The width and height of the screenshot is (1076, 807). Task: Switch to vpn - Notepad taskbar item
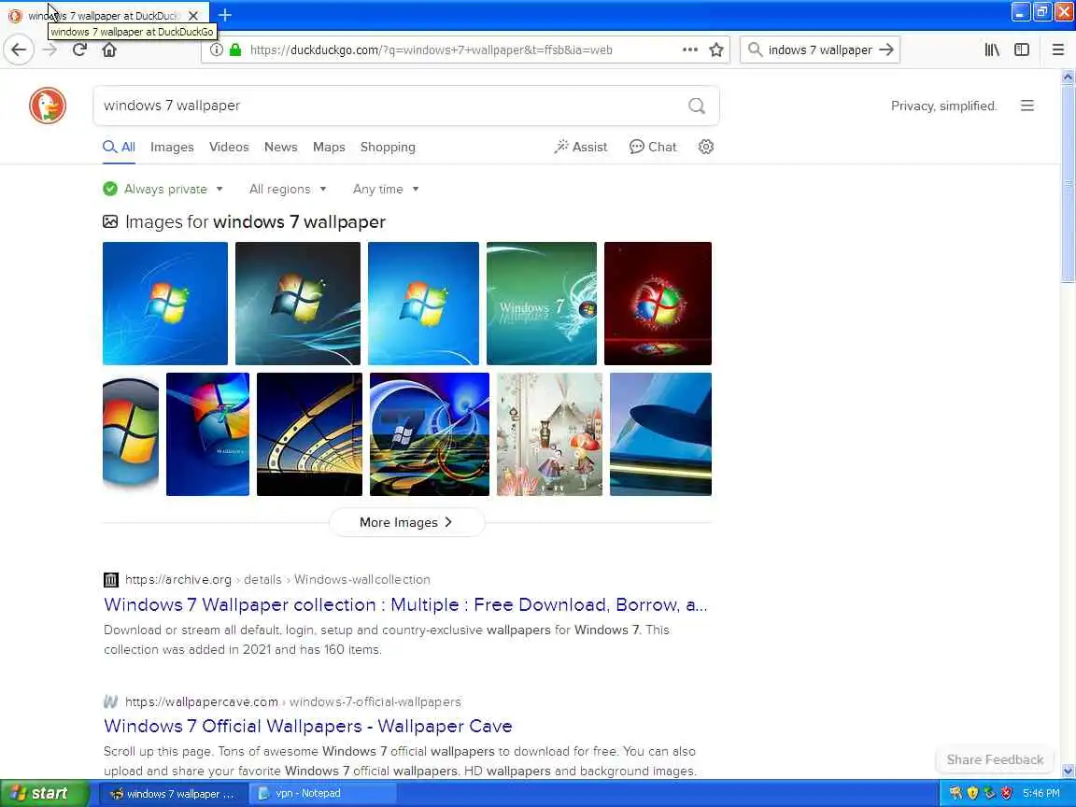(322, 793)
